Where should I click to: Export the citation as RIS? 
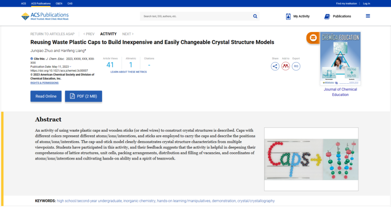(x=296, y=66)
